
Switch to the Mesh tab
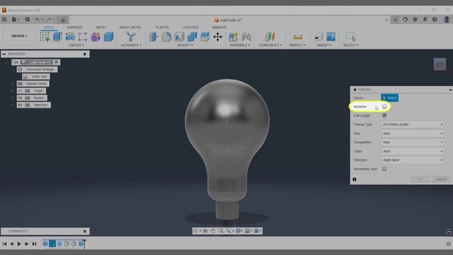(101, 27)
